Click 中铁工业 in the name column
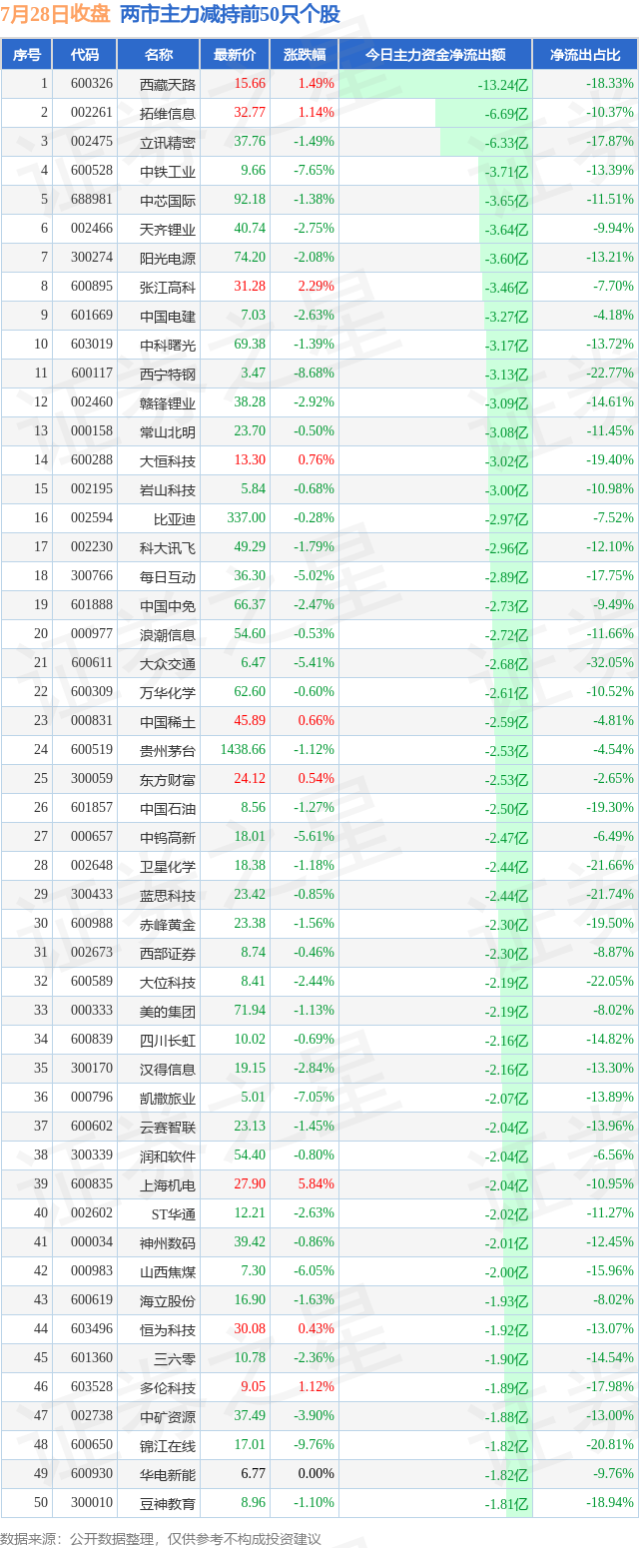639x1548 pixels. pos(168,171)
